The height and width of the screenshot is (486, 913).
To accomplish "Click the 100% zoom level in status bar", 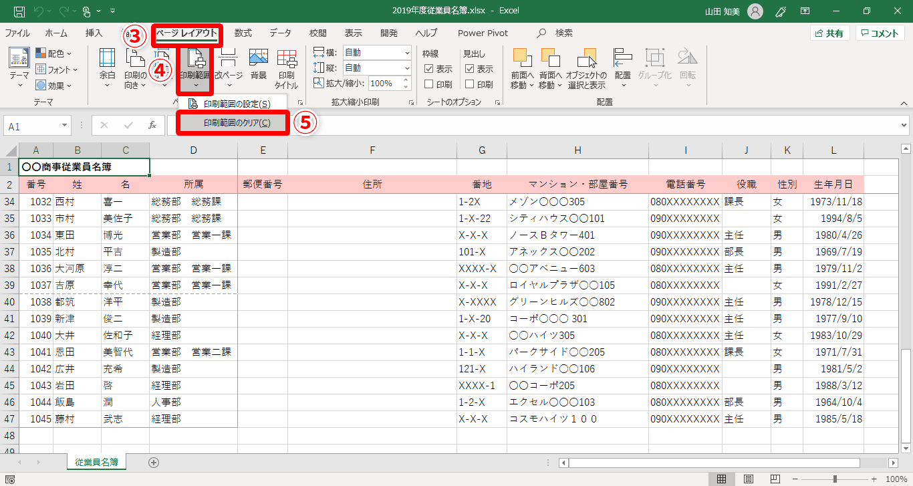I will tap(896, 479).
